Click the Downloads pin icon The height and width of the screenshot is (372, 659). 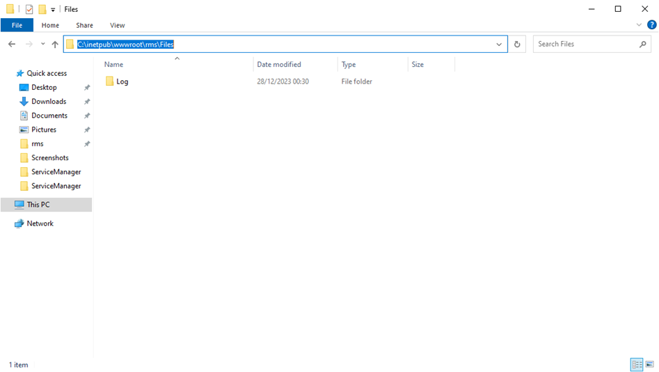pos(87,102)
